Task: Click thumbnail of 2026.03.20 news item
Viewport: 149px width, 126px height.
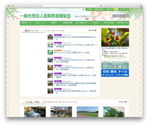Action: pyautogui.click(x=50, y=68)
